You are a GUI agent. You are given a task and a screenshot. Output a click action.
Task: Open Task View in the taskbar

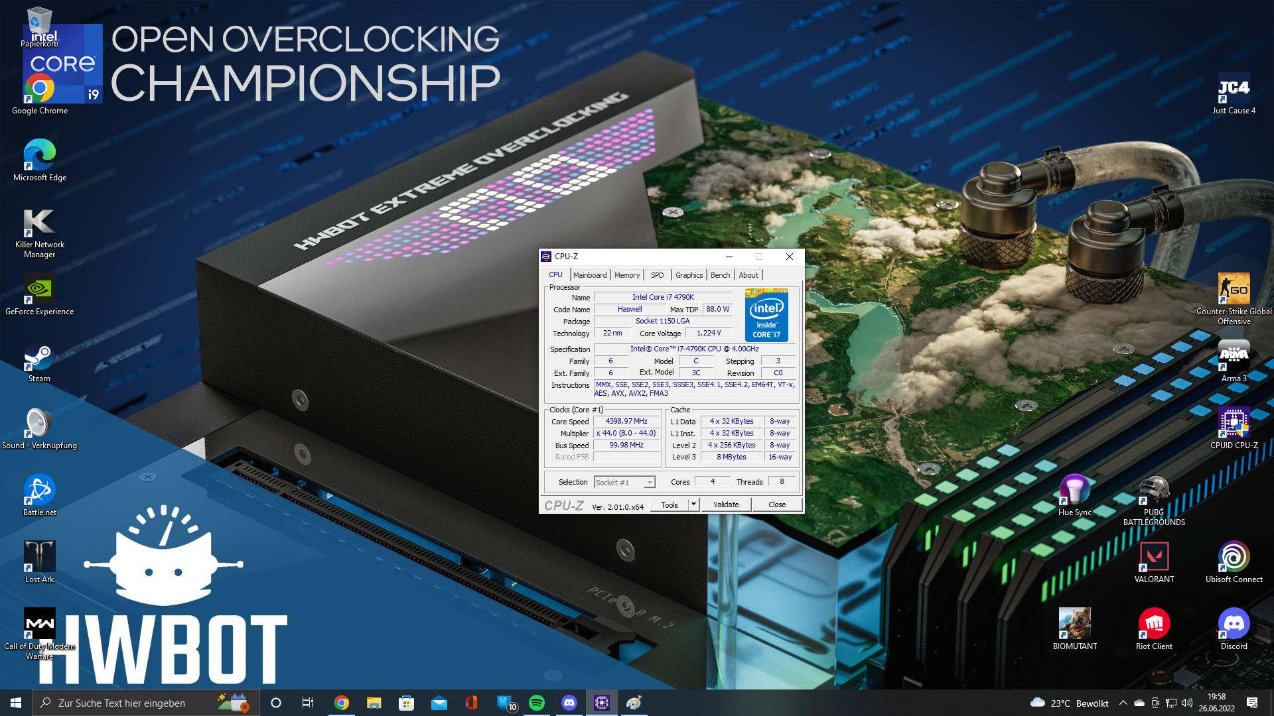(x=308, y=703)
